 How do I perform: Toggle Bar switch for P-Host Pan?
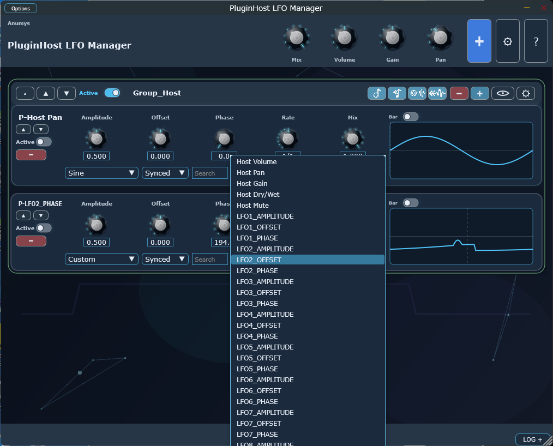point(411,117)
